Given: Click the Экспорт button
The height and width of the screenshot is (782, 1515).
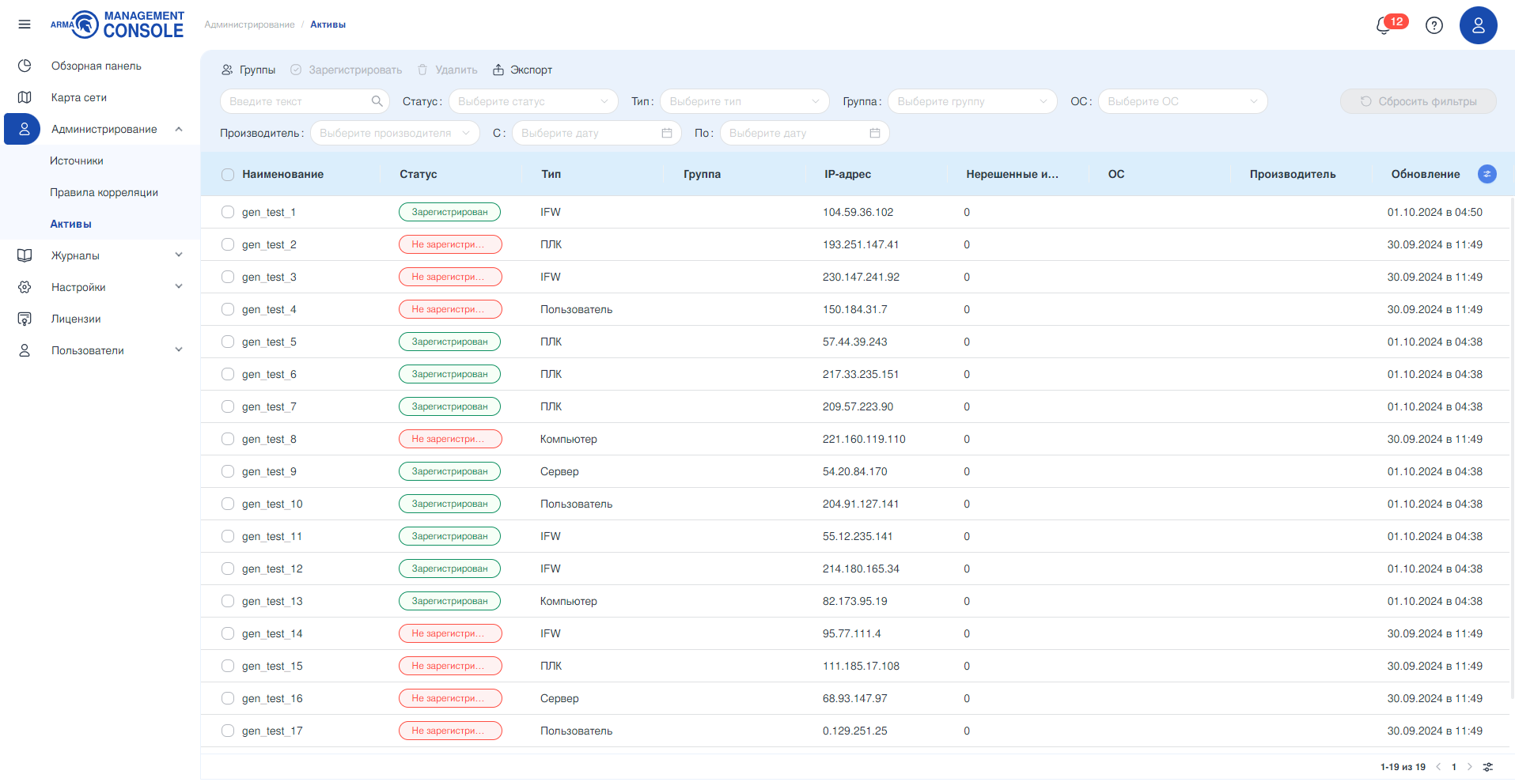Looking at the screenshot, I should pos(522,70).
